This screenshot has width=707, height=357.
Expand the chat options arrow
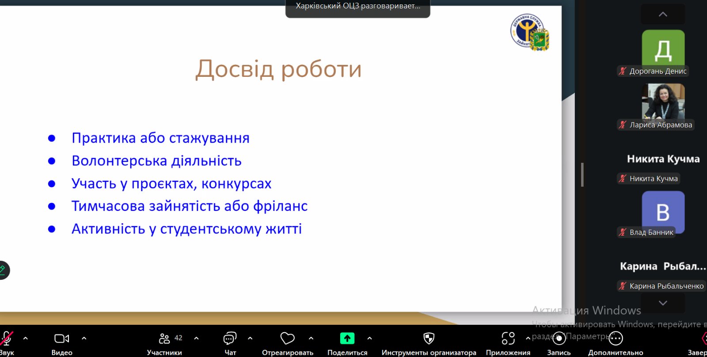(250, 338)
